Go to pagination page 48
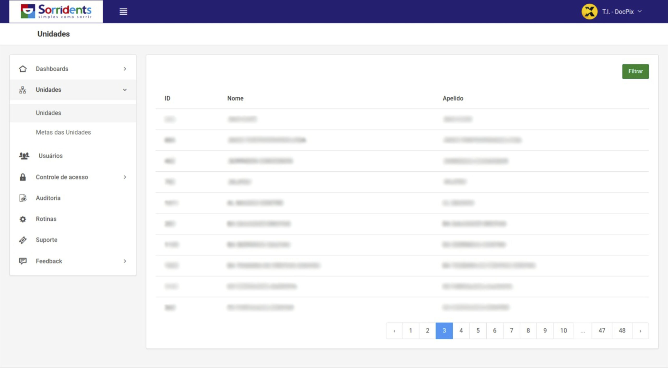 [622, 330]
